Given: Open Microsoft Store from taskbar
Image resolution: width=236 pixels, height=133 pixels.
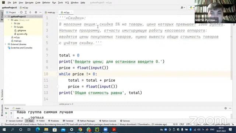Looking at the screenshot, I should 55,130.
